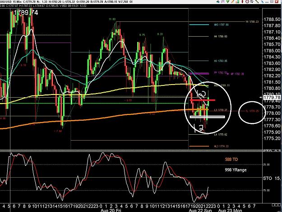Minimize the chart window
282x212 pixels.
267,2
